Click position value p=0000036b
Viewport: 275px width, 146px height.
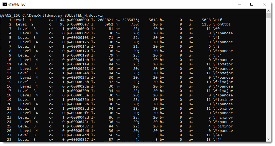78,100
